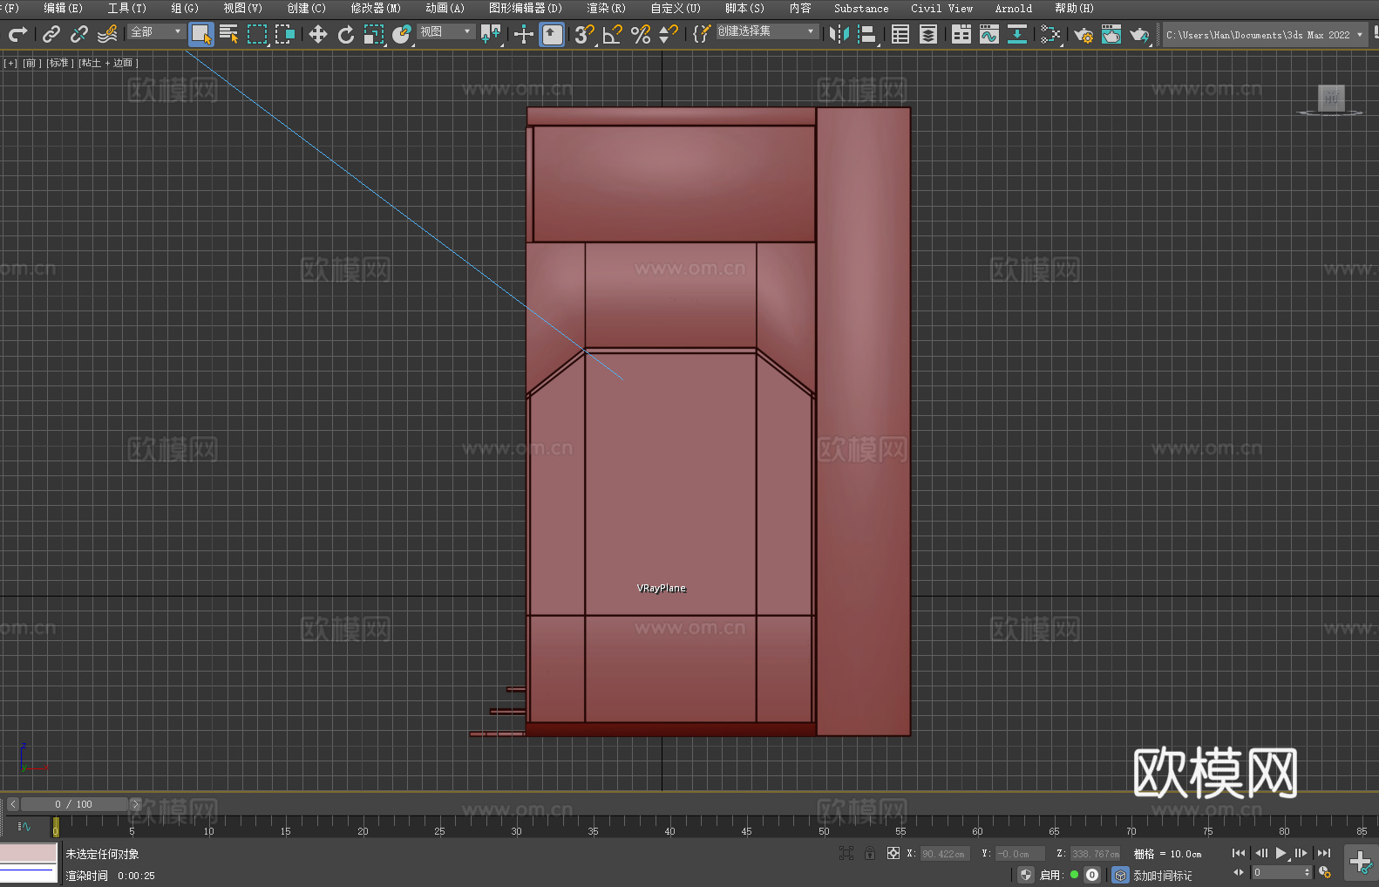
Task: Open the 渲染(R) menu
Action: click(x=607, y=8)
